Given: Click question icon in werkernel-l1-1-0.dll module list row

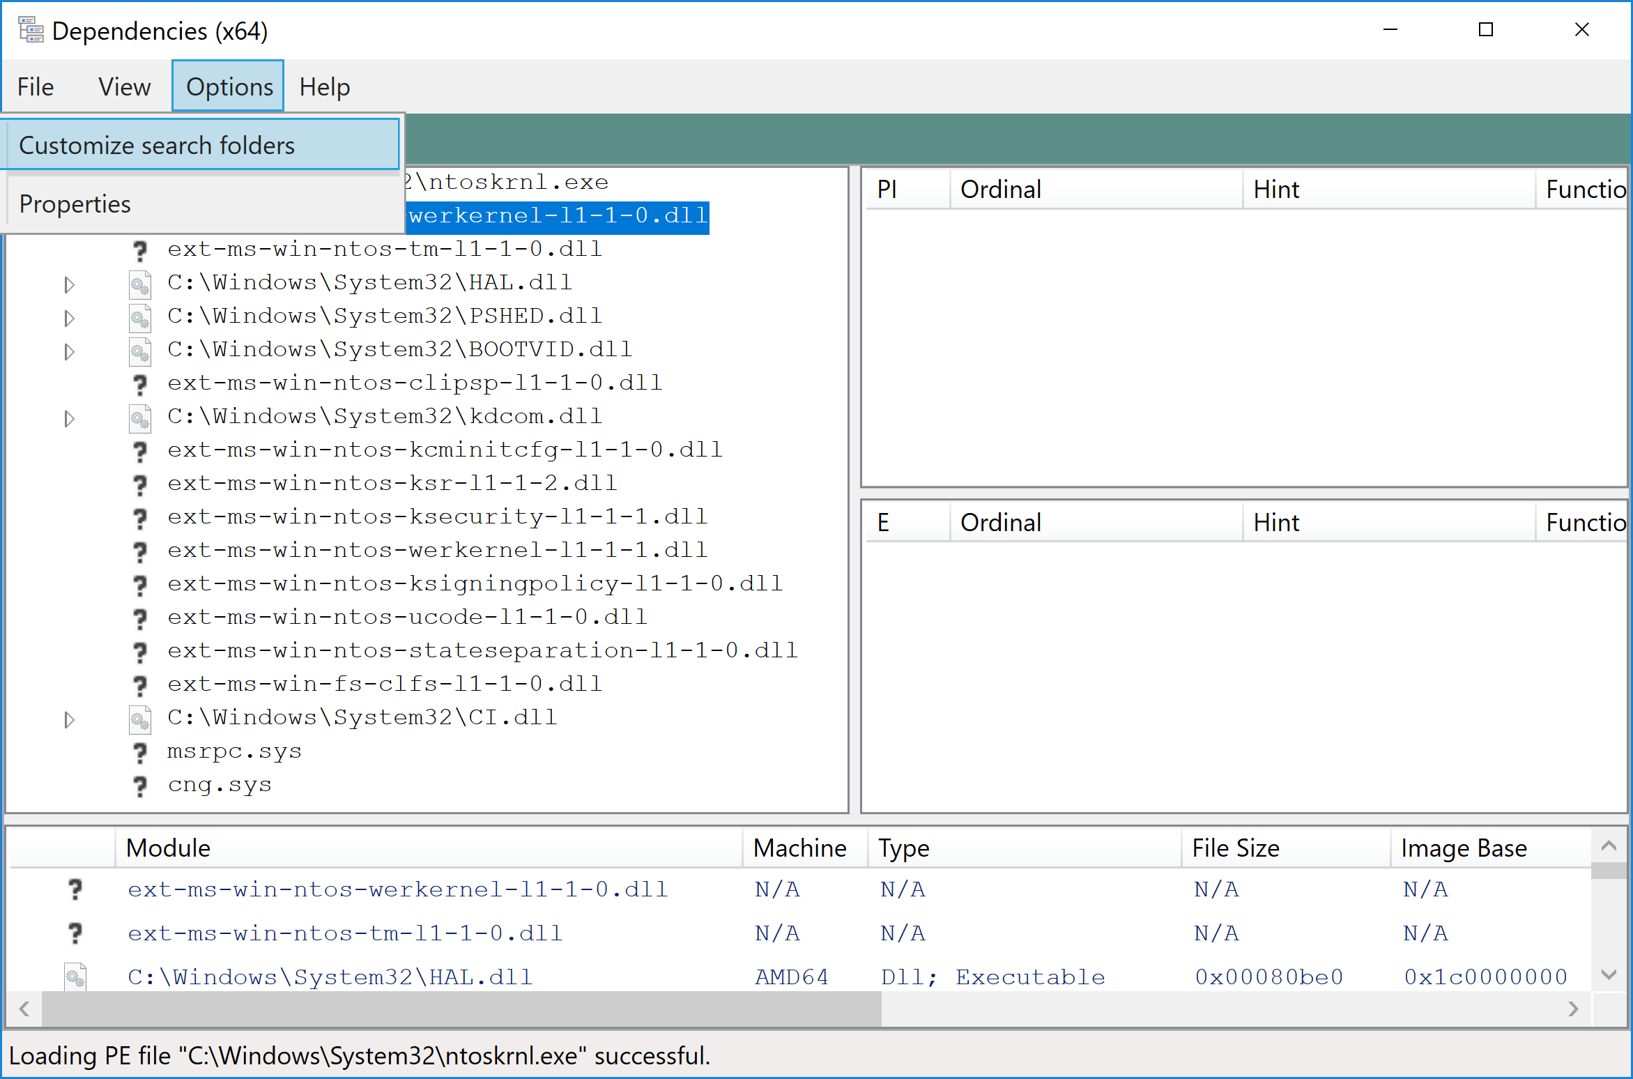Looking at the screenshot, I should 75,889.
